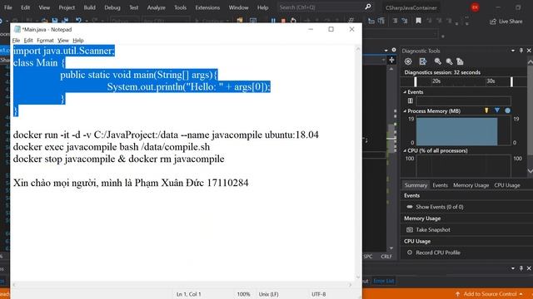Switch to the Memory Usage tab
This screenshot has width=533, height=299.
[x=471, y=185]
